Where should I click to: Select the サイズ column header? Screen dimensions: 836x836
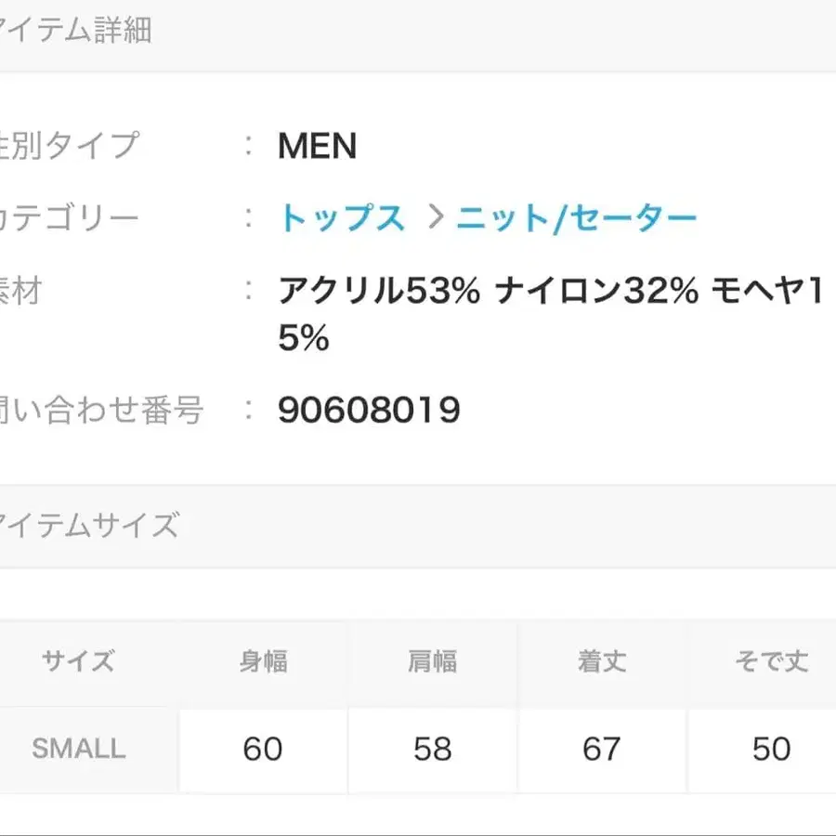78,662
